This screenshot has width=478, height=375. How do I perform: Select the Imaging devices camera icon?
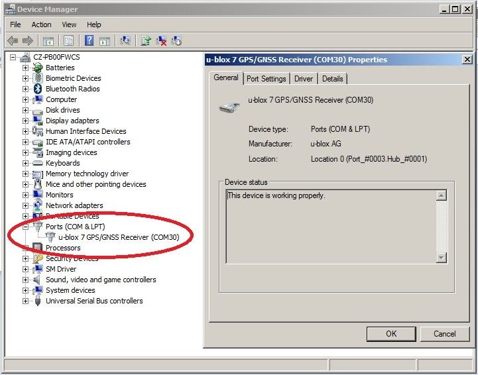pyautogui.click(x=38, y=152)
